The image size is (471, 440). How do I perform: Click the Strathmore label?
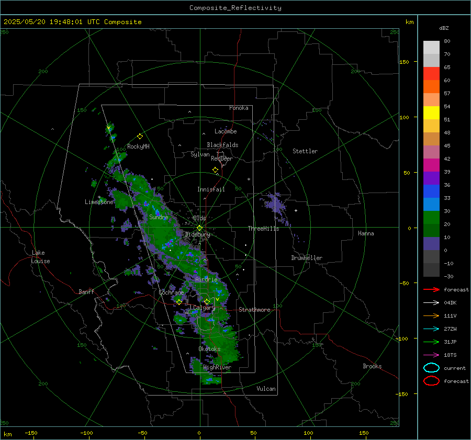pyautogui.click(x=254, y=310)
